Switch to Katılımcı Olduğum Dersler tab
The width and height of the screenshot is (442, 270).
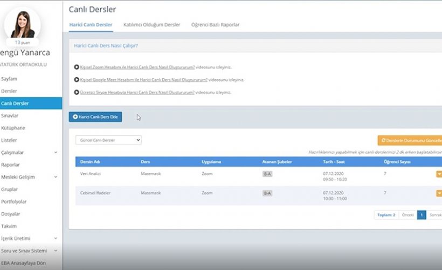151,25
